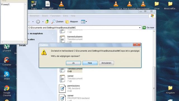Minimize the Explorer window
179x101 pixels.
[141, 11]
